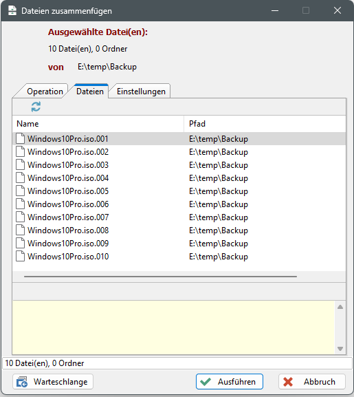Click the source path E:\temp\Backup at top
Image resolution: width=354 pixels, height=397 pixels.
107,67
